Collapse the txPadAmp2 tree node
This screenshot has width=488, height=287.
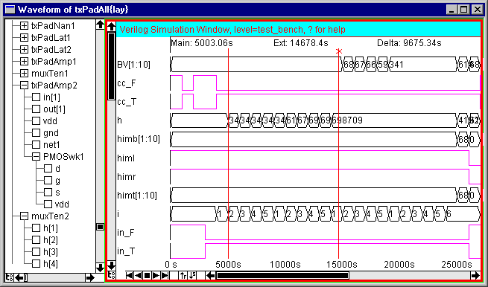24,85
